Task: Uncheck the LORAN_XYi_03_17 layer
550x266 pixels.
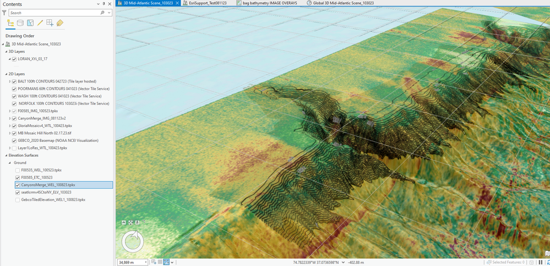Action: (x=14, y=59)
